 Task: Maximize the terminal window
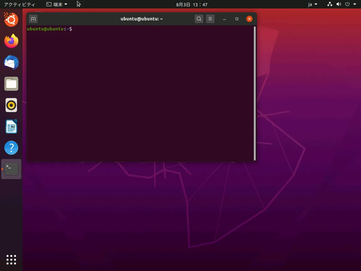[237, 19]
